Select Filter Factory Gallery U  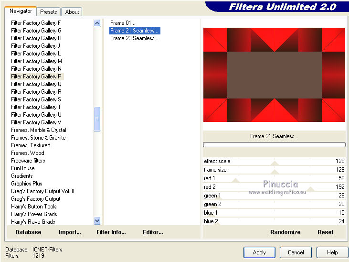[x=36, y=115]
